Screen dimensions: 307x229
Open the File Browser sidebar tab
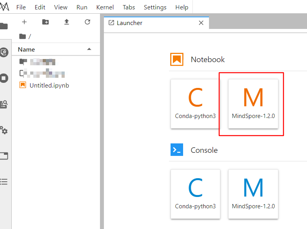[x=4, y=26]
